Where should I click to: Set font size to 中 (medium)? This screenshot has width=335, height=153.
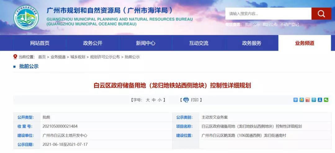[154, 100]
